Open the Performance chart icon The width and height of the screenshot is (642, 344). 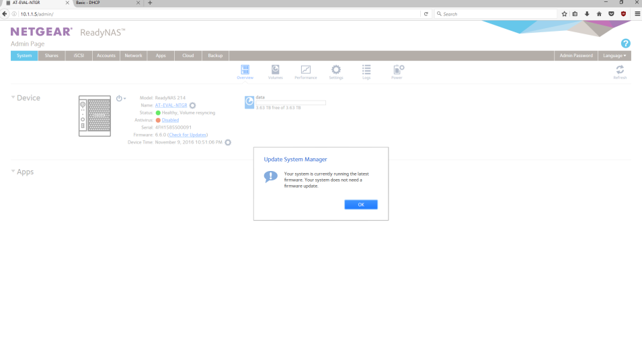pyautogui.click(x=305, y=70)
